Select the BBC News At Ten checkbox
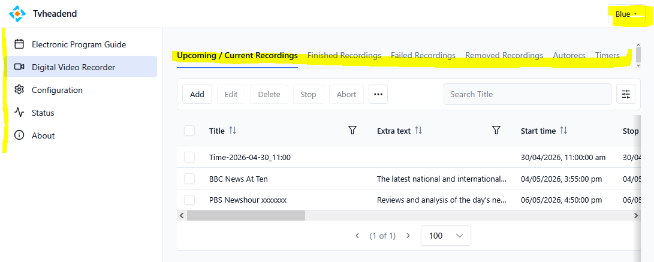The image size is (654, 262). pos(189,179)
